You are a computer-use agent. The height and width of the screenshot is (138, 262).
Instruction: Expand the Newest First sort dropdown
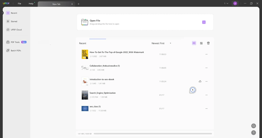click(161, 43)
